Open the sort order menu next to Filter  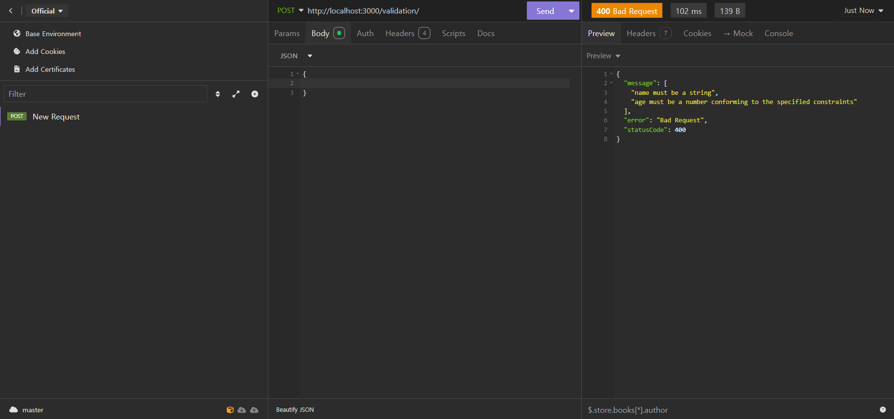pos(218,94)
